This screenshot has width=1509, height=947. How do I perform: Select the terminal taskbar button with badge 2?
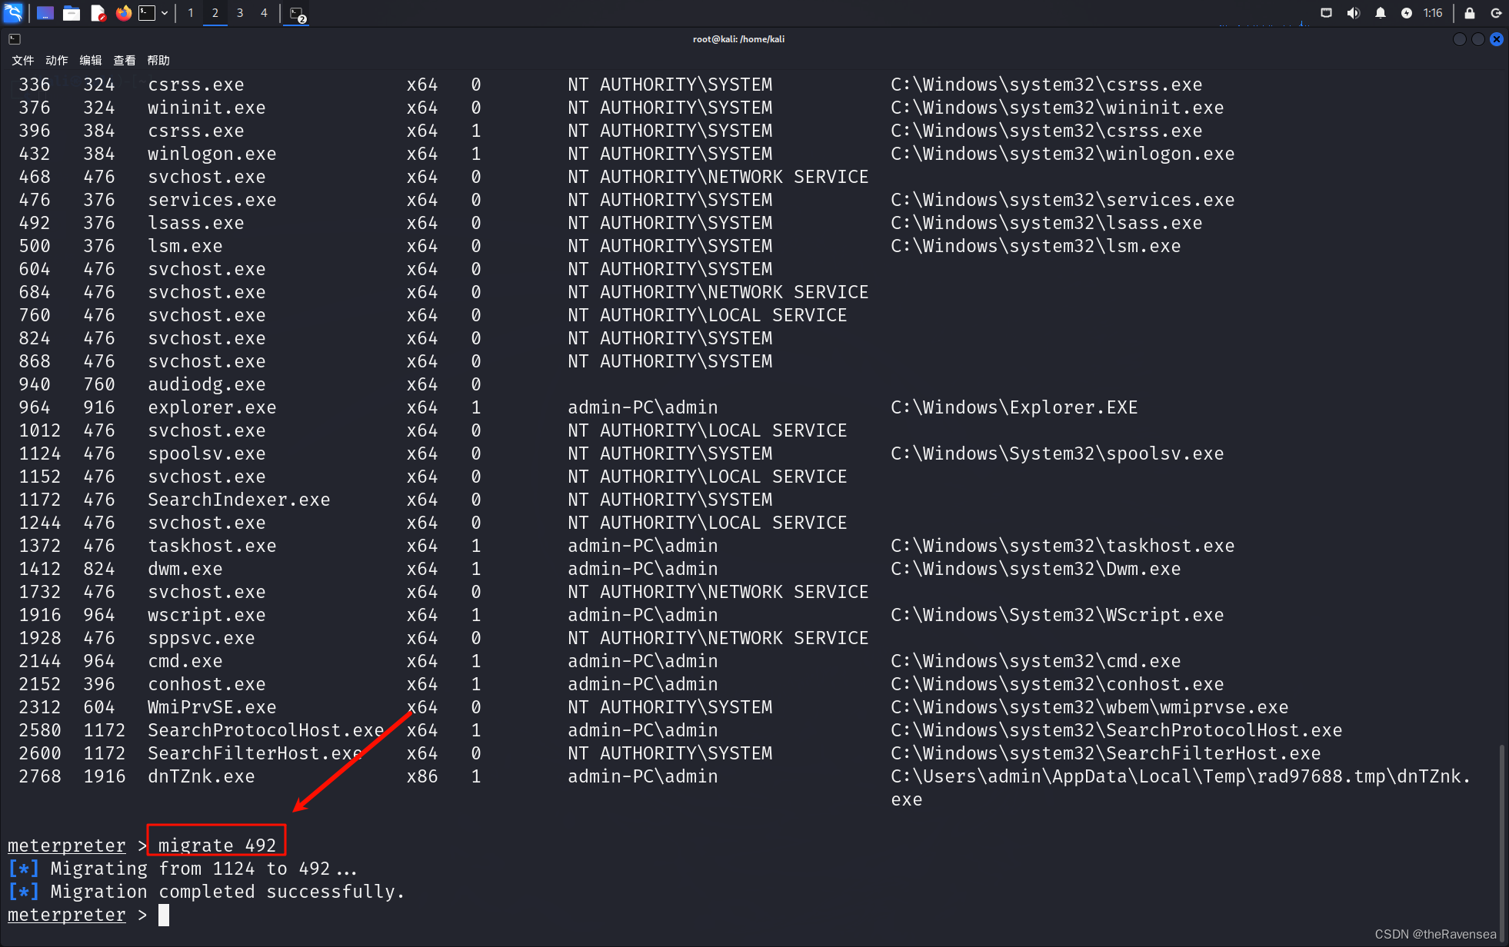pos(298,14)
